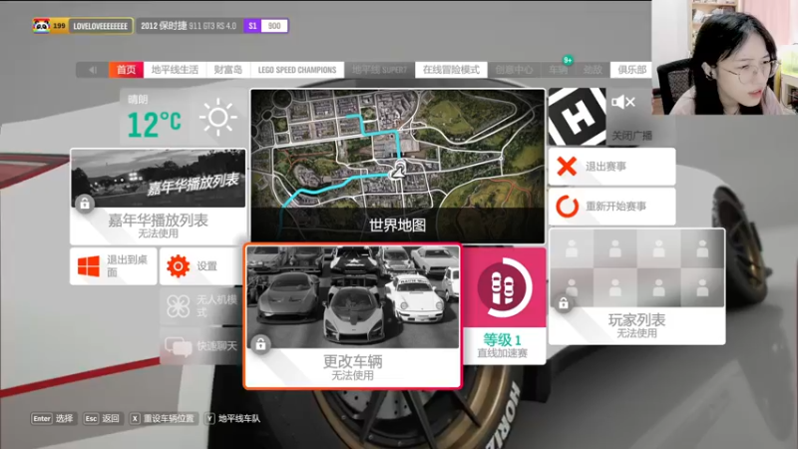This screenshot has width=798, height=449.
Task: Click the 199 player level badge
Action: 59,26
